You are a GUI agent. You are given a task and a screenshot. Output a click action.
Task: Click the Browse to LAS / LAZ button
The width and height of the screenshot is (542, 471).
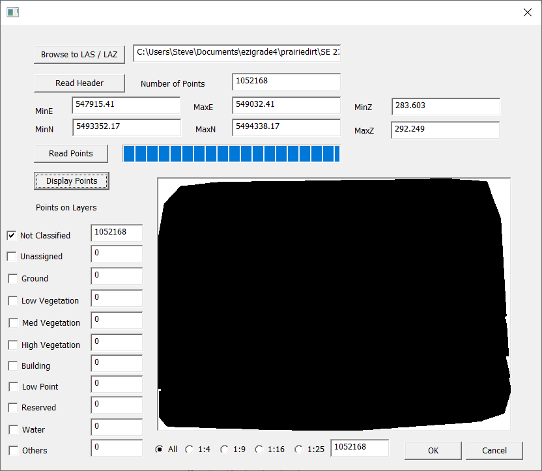pyautogui.click(x=79, y=55)
